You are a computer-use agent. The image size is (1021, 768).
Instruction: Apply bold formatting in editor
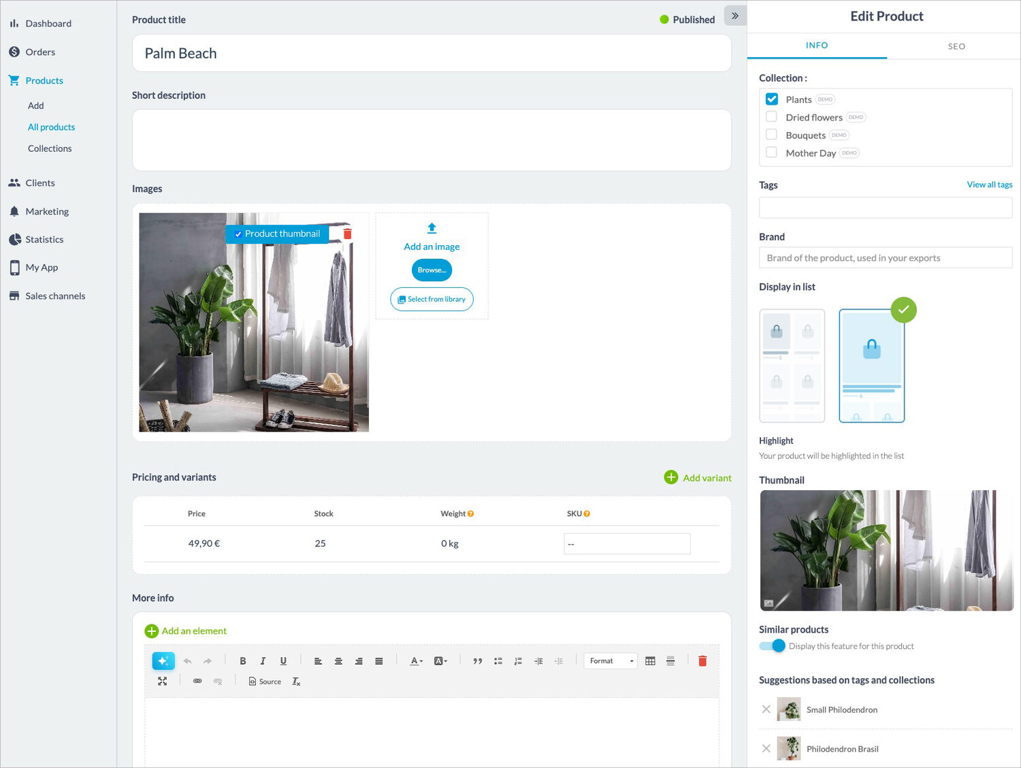(243, 661)
